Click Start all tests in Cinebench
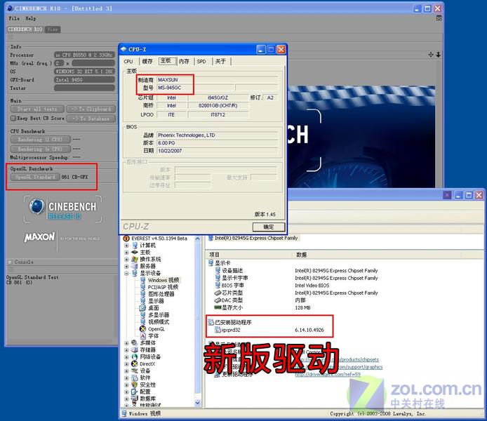The width and height of the screenshot is (487, 421). click(37, 109)
